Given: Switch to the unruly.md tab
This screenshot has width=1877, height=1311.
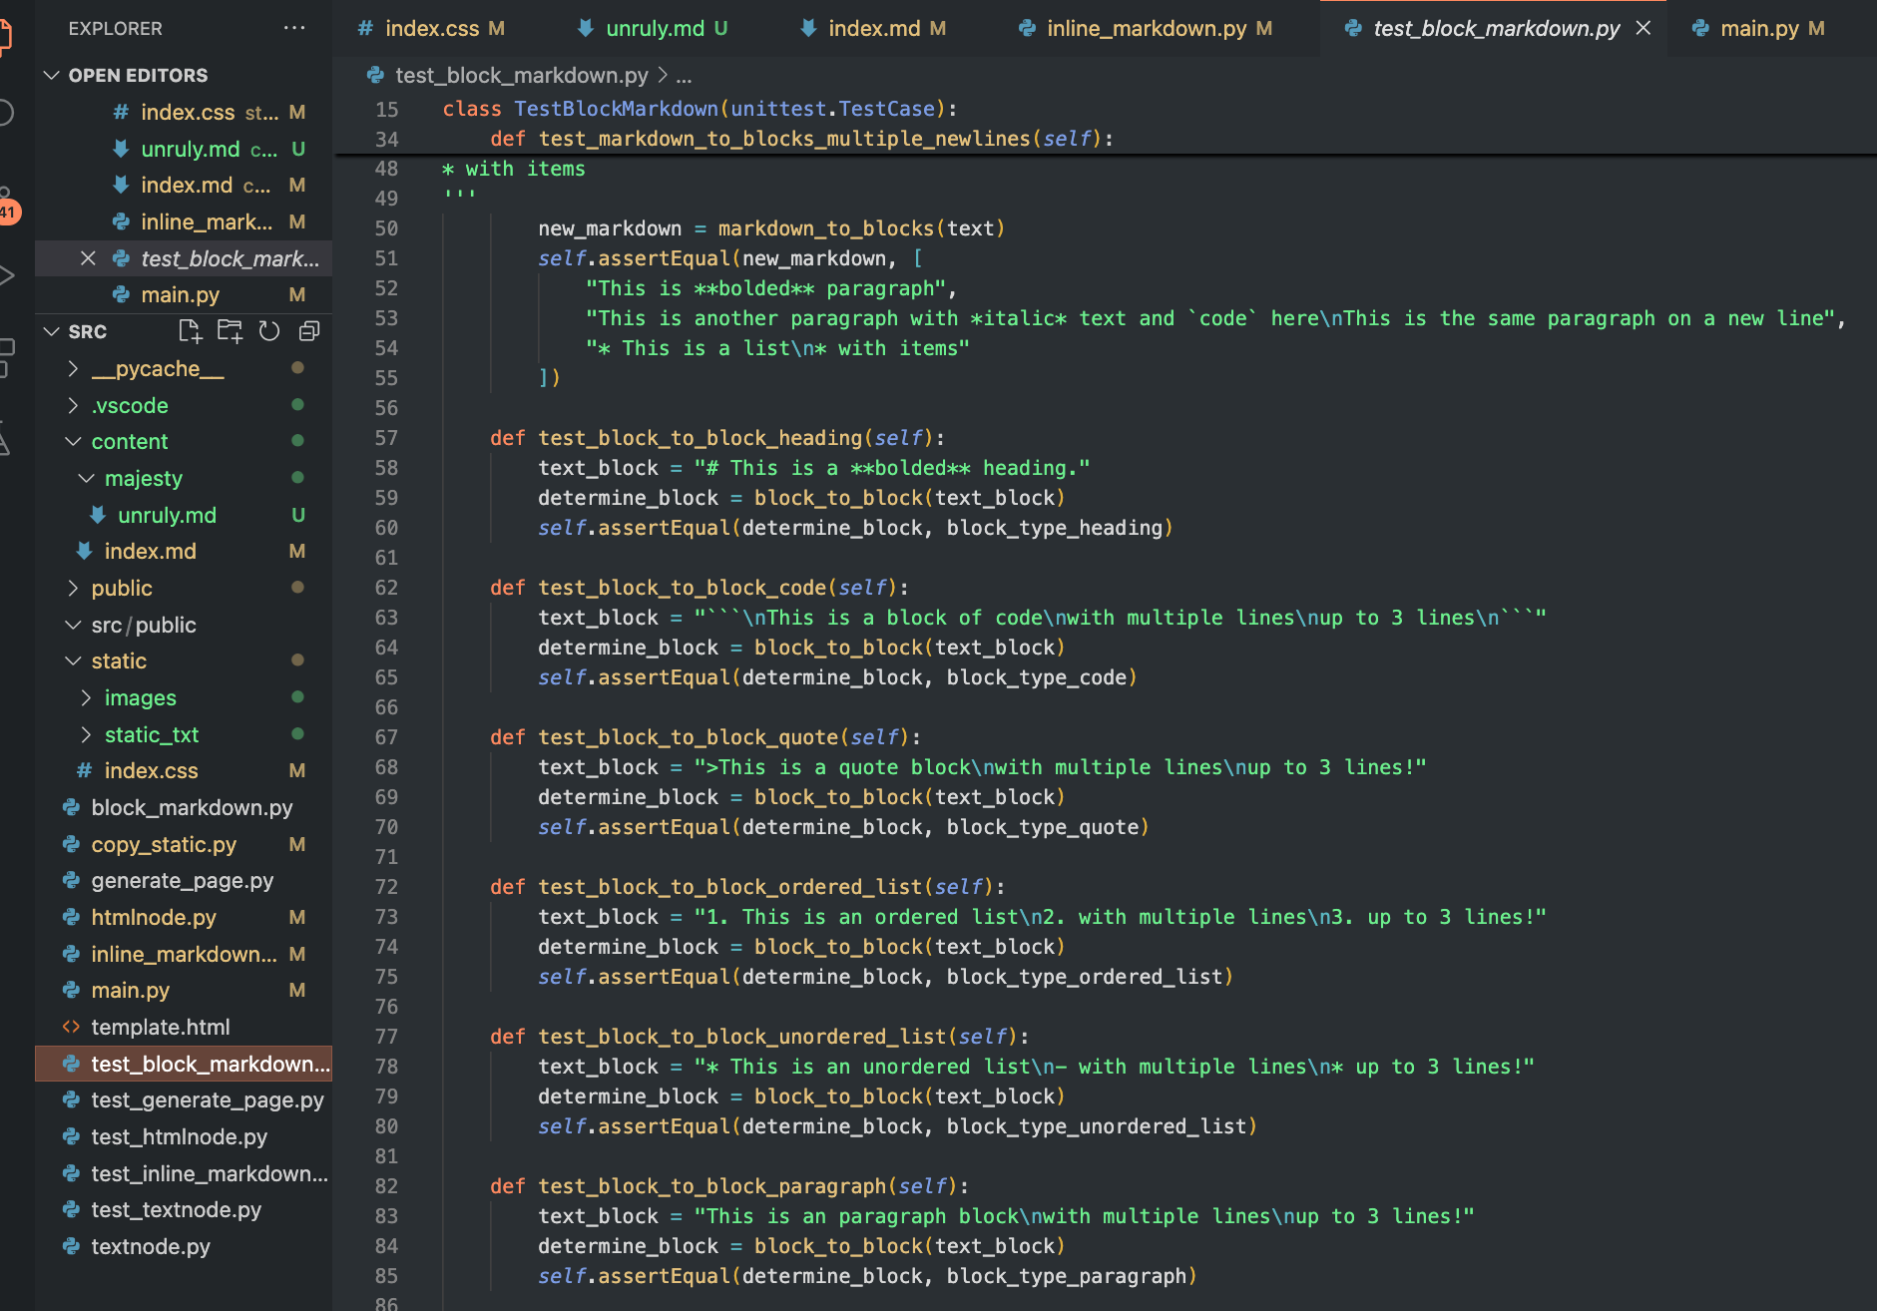Looking at the screenshot, I should click(655, 28).
